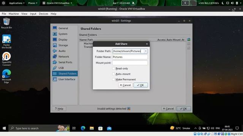This screenshot has width=243, height=136.
Task: Open Task View on the taskbar
Action: coord(74,128)
